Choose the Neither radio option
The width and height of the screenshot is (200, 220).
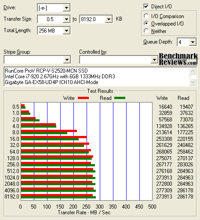pyautogui.click(x=146, y=31)
